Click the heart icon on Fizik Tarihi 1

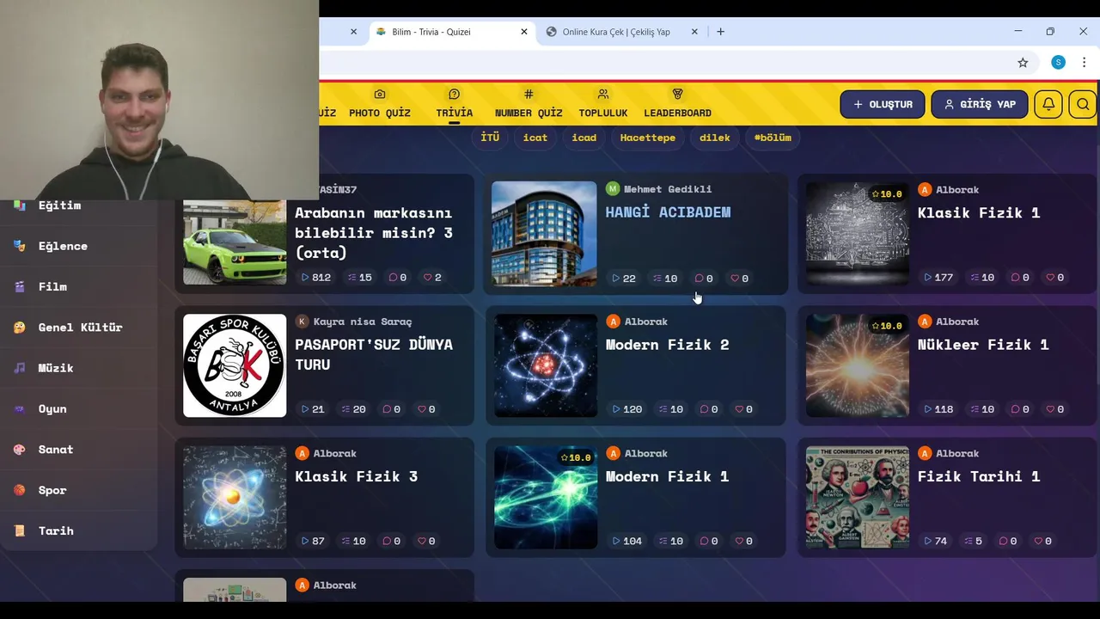[1038, 541]
